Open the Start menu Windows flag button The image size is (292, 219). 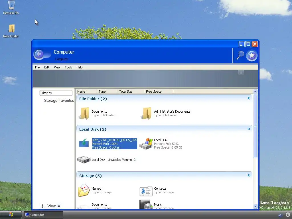[11, 214]
